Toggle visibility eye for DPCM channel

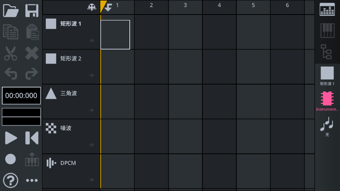(92, 180)
